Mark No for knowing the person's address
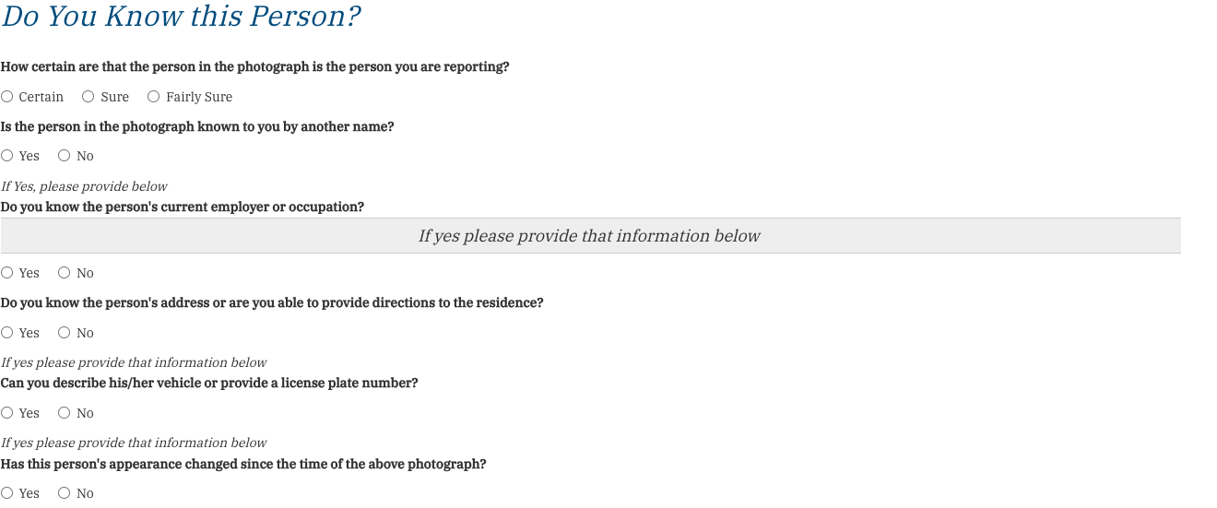 coord(65,333)
